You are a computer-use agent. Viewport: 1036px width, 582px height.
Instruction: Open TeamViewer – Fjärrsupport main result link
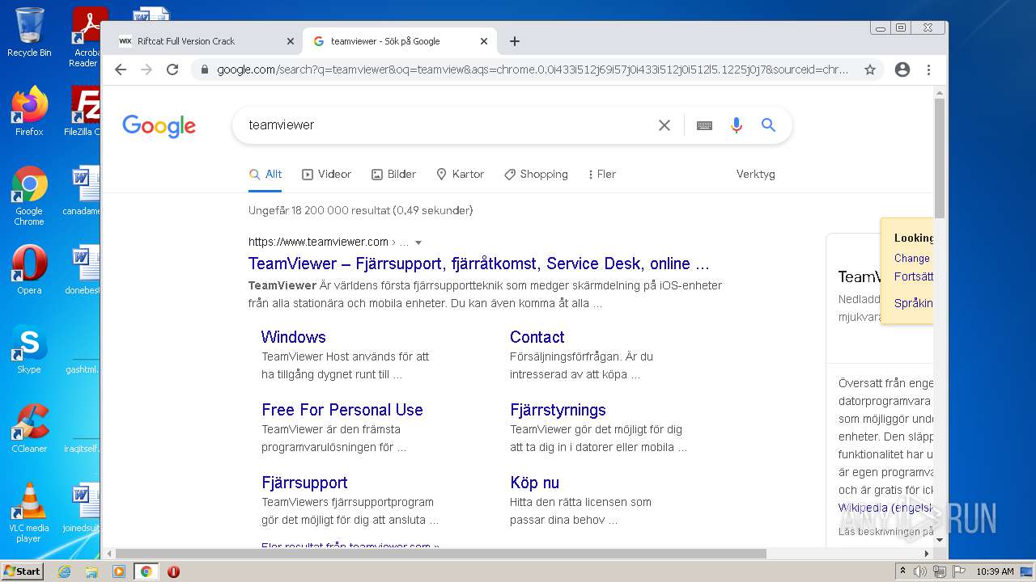tap(478, 264)
